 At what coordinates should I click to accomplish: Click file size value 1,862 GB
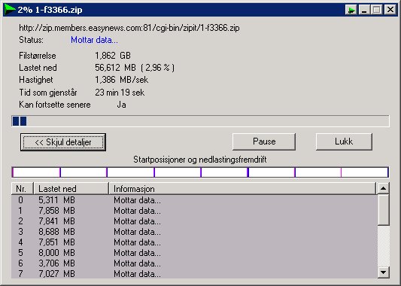coord(113,56)
